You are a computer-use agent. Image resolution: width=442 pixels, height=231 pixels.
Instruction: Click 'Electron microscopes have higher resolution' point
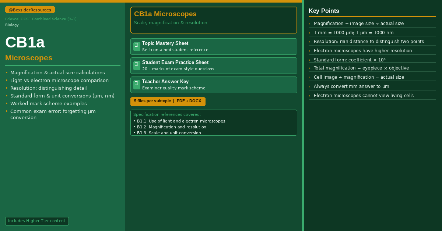click(363, 51)
